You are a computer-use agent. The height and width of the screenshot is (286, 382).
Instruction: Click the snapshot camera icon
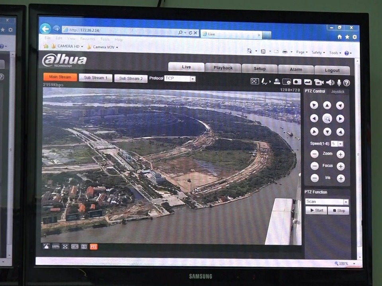pyautogui.click(x=297, y=82)
